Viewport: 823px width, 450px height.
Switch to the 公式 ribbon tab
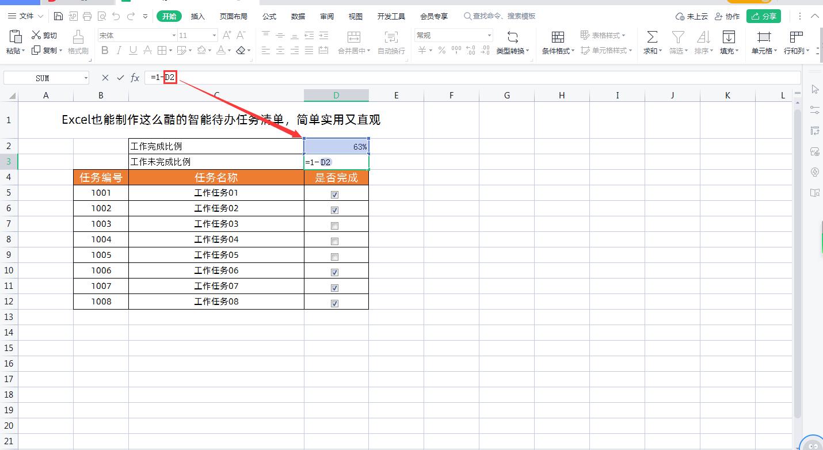(x=269, y=16)
